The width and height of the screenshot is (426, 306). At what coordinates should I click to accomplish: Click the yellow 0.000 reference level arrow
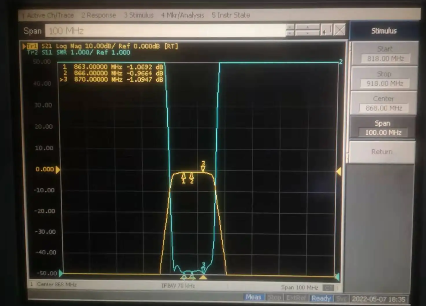coord(58,169)
